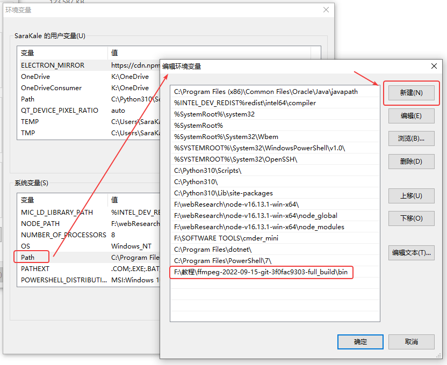
Task: Click the 新建(N) button
Action: pyautogui.click(x=411, y=93)
